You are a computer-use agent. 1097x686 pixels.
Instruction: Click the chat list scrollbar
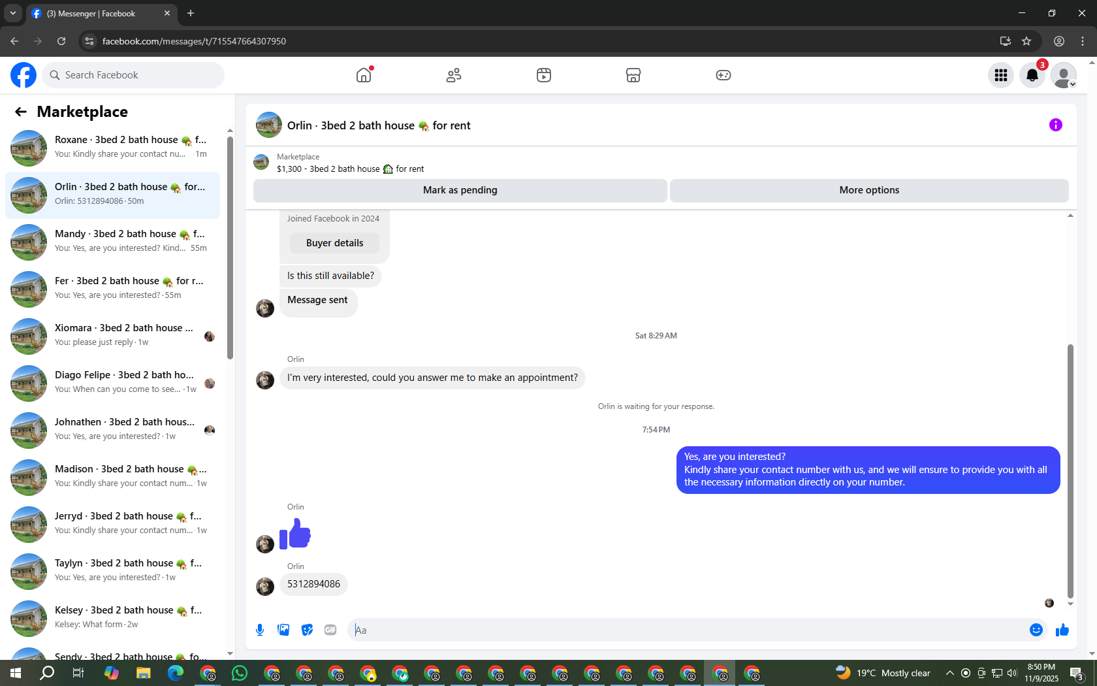pos(230,248)
